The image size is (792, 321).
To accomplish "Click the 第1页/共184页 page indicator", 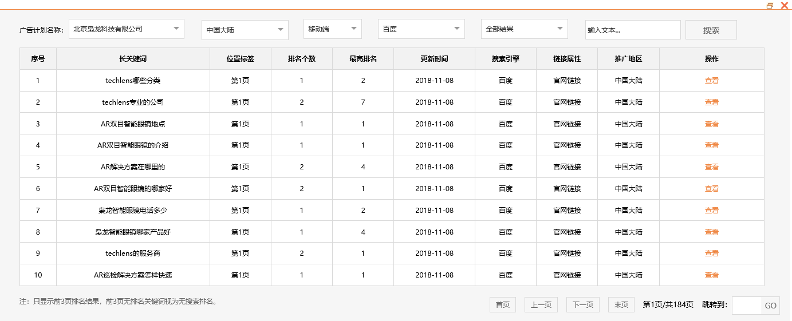I will pos(668,305).
